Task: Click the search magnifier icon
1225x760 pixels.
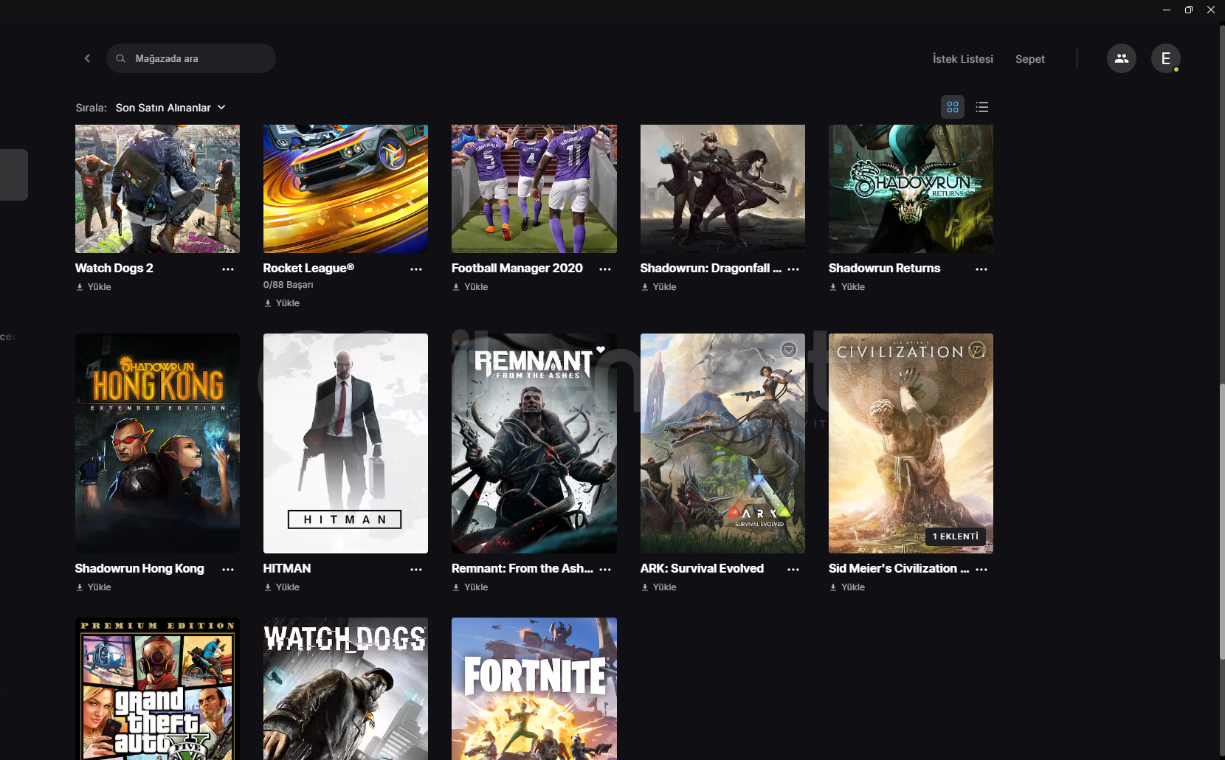Action: (x=121, y=58)
